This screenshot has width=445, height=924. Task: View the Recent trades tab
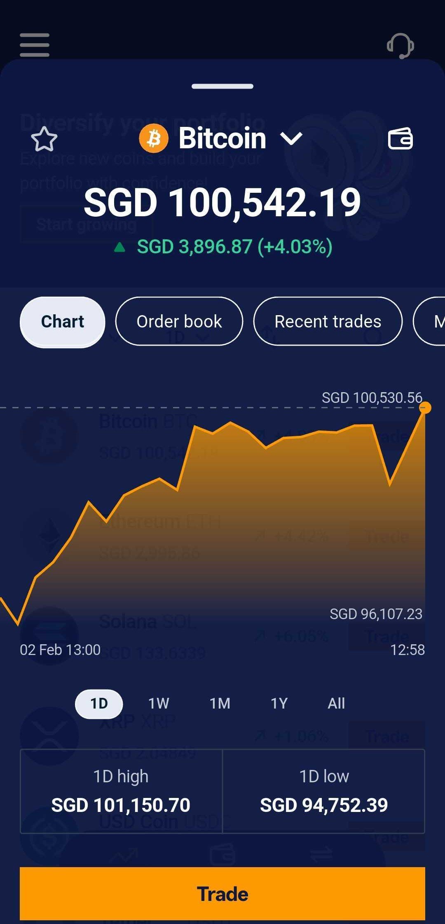[328, 322]
